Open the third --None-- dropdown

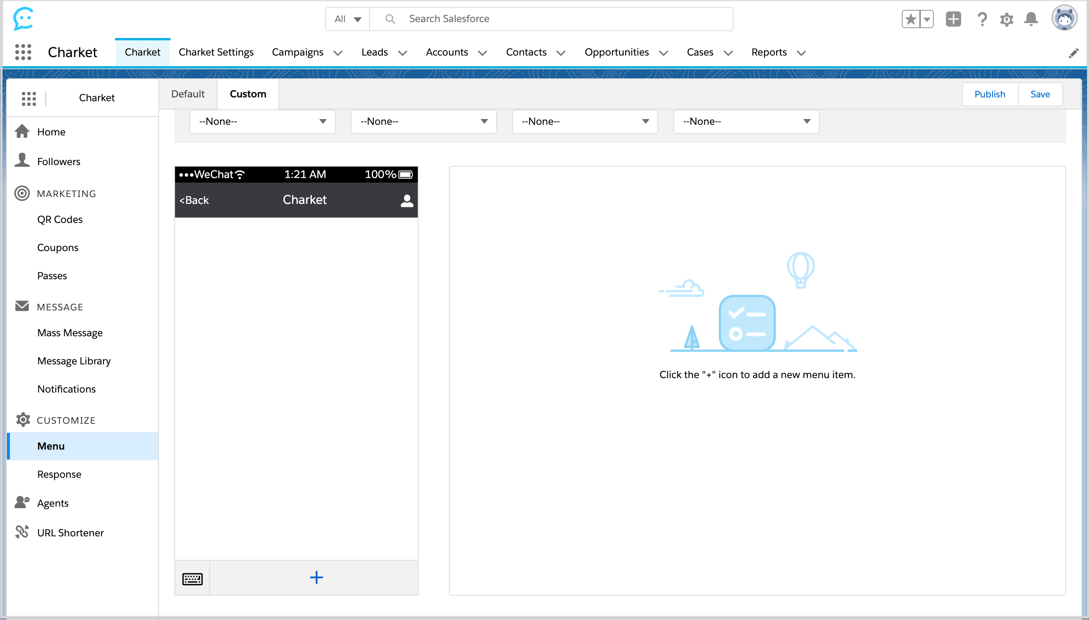tap(585, 122)
